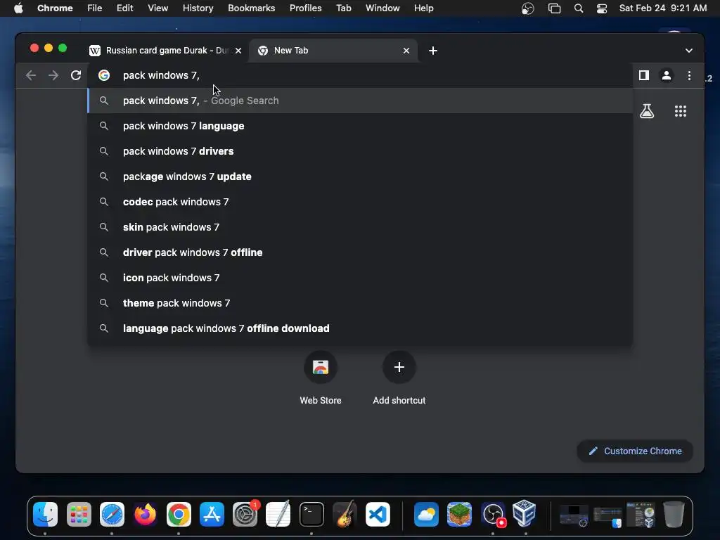Reload the page with the refresh icon
Image resolution: width=720 pixels, height=540 pixels.
point(76,75)
